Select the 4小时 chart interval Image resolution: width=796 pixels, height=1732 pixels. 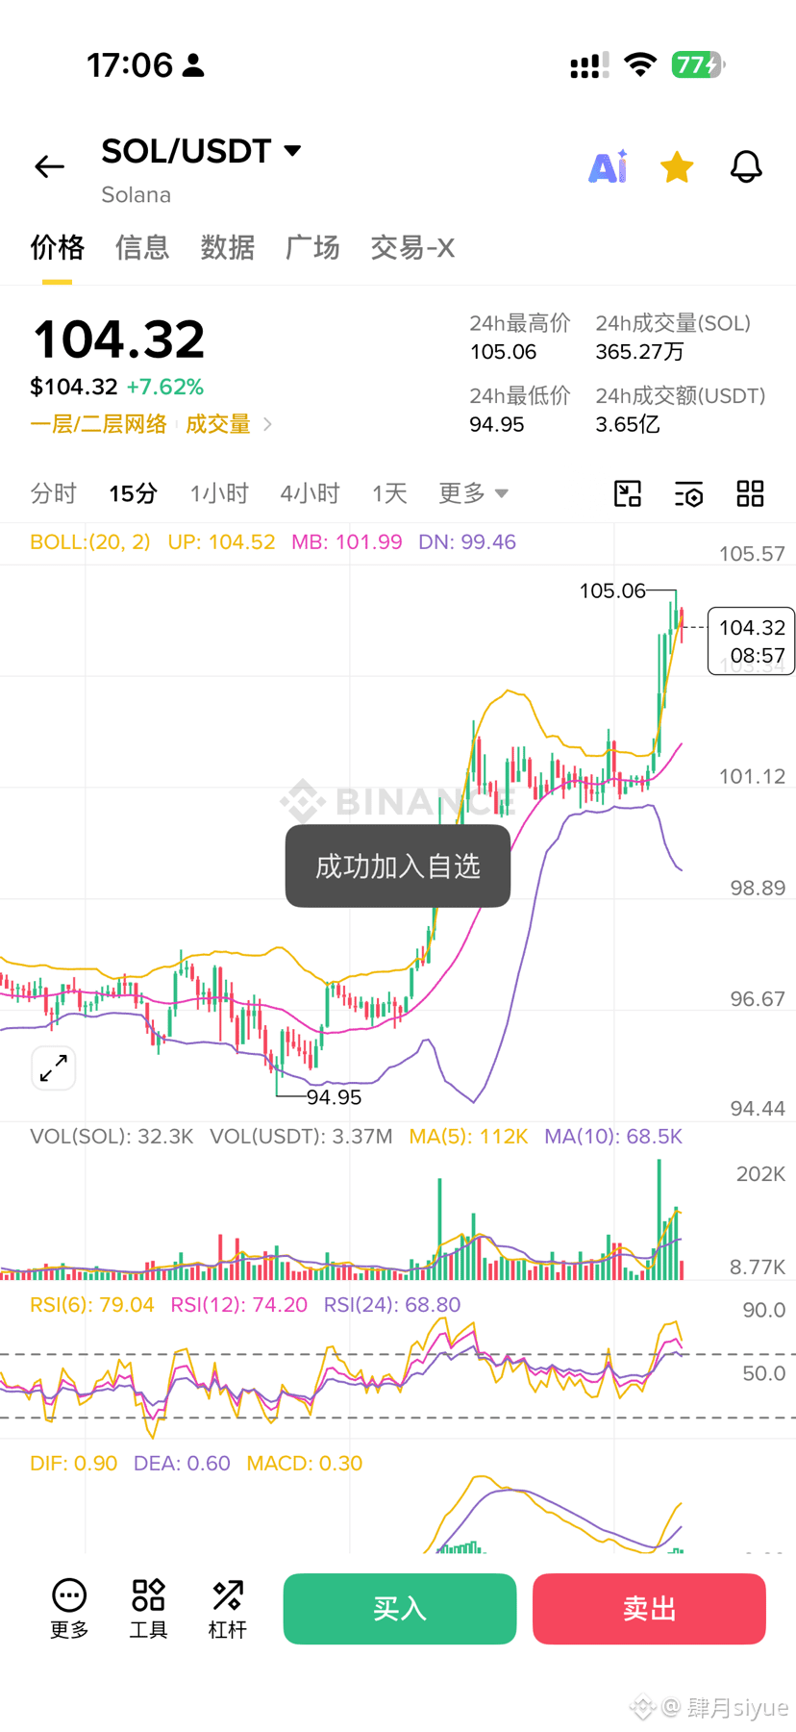pyautogui.click(x=310, y=493)
